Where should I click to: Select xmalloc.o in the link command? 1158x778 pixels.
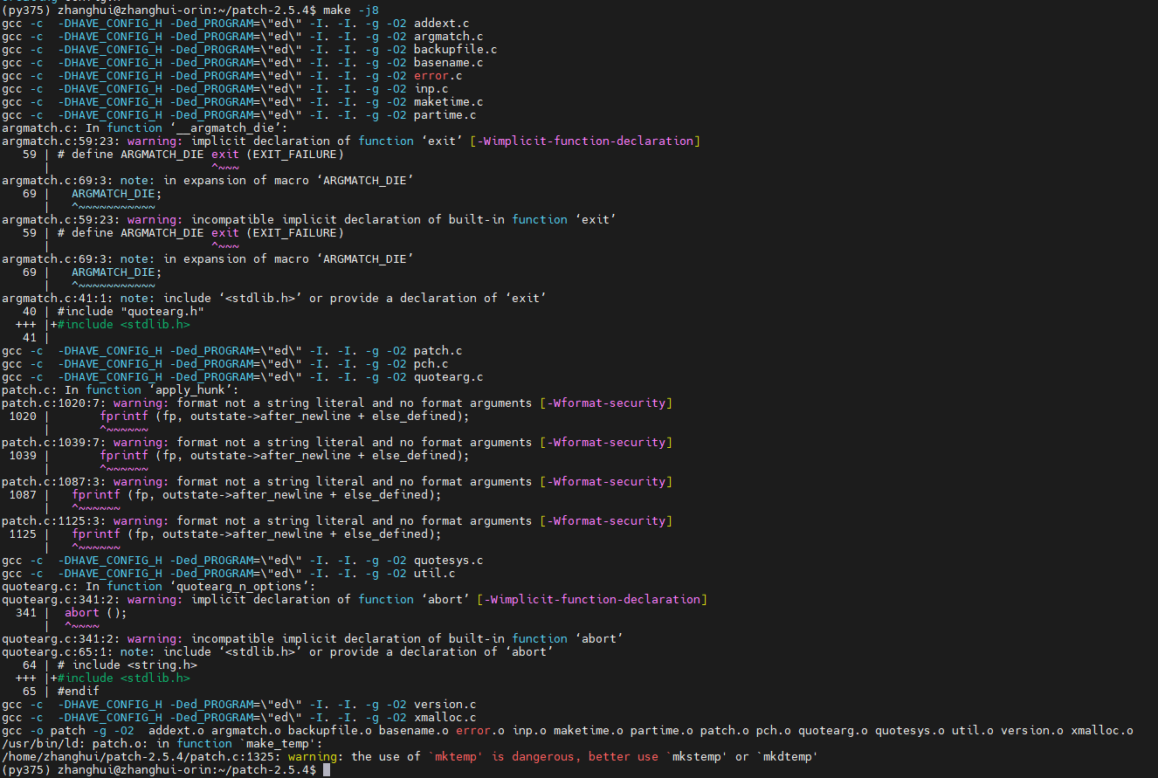[x=1102, y=730]
